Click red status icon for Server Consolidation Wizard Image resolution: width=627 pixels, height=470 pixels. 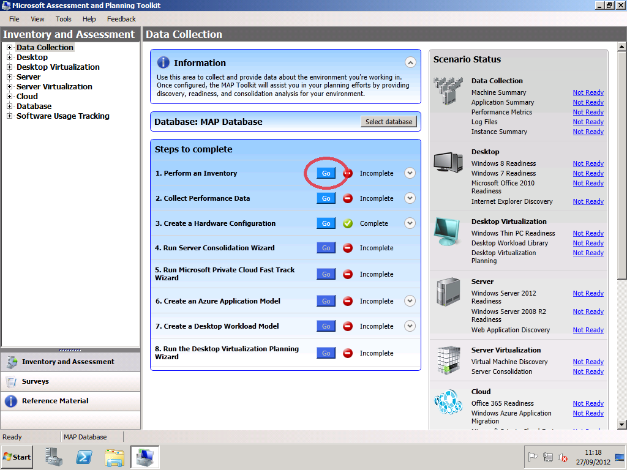click(348, 248)
